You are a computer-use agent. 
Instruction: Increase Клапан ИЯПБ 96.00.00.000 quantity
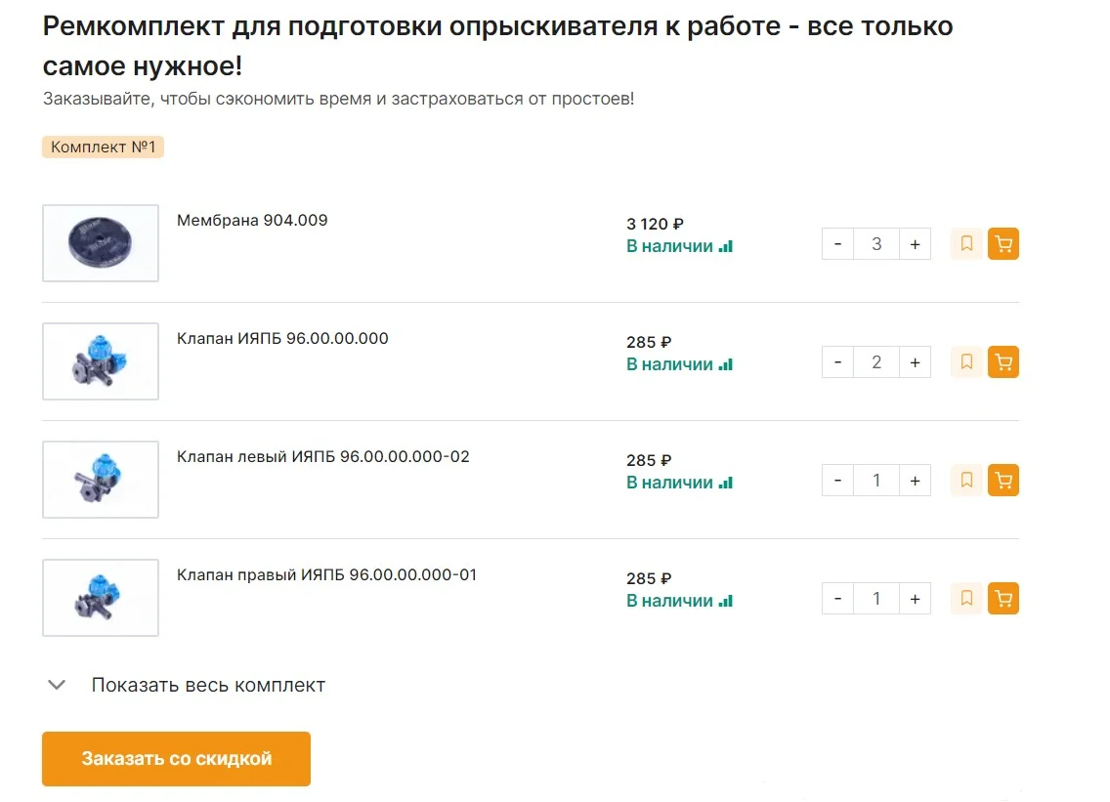(x=915, y=362)
